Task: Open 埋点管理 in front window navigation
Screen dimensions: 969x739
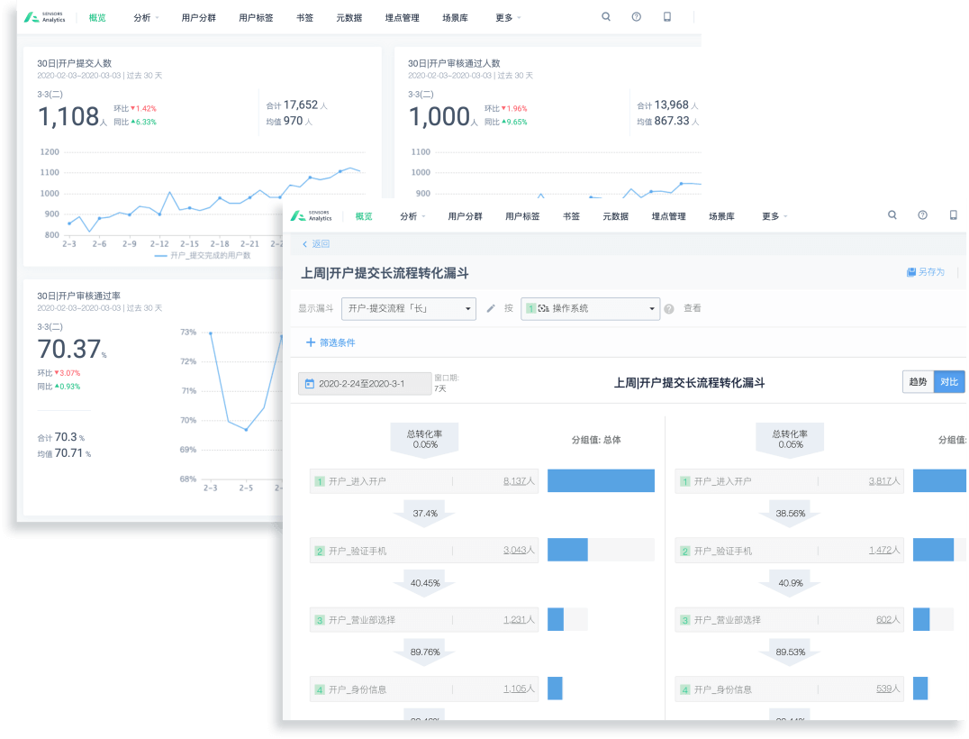Action: (668, 216)
